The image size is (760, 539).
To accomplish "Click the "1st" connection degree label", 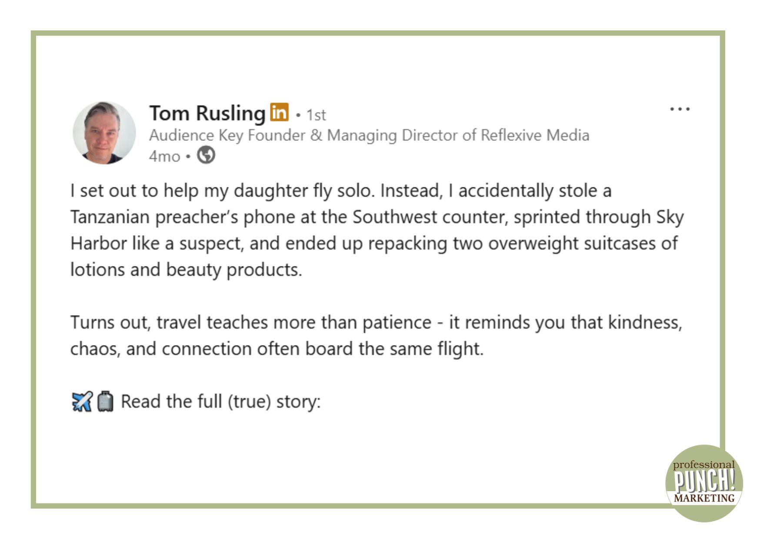I will tap(316, 115).
